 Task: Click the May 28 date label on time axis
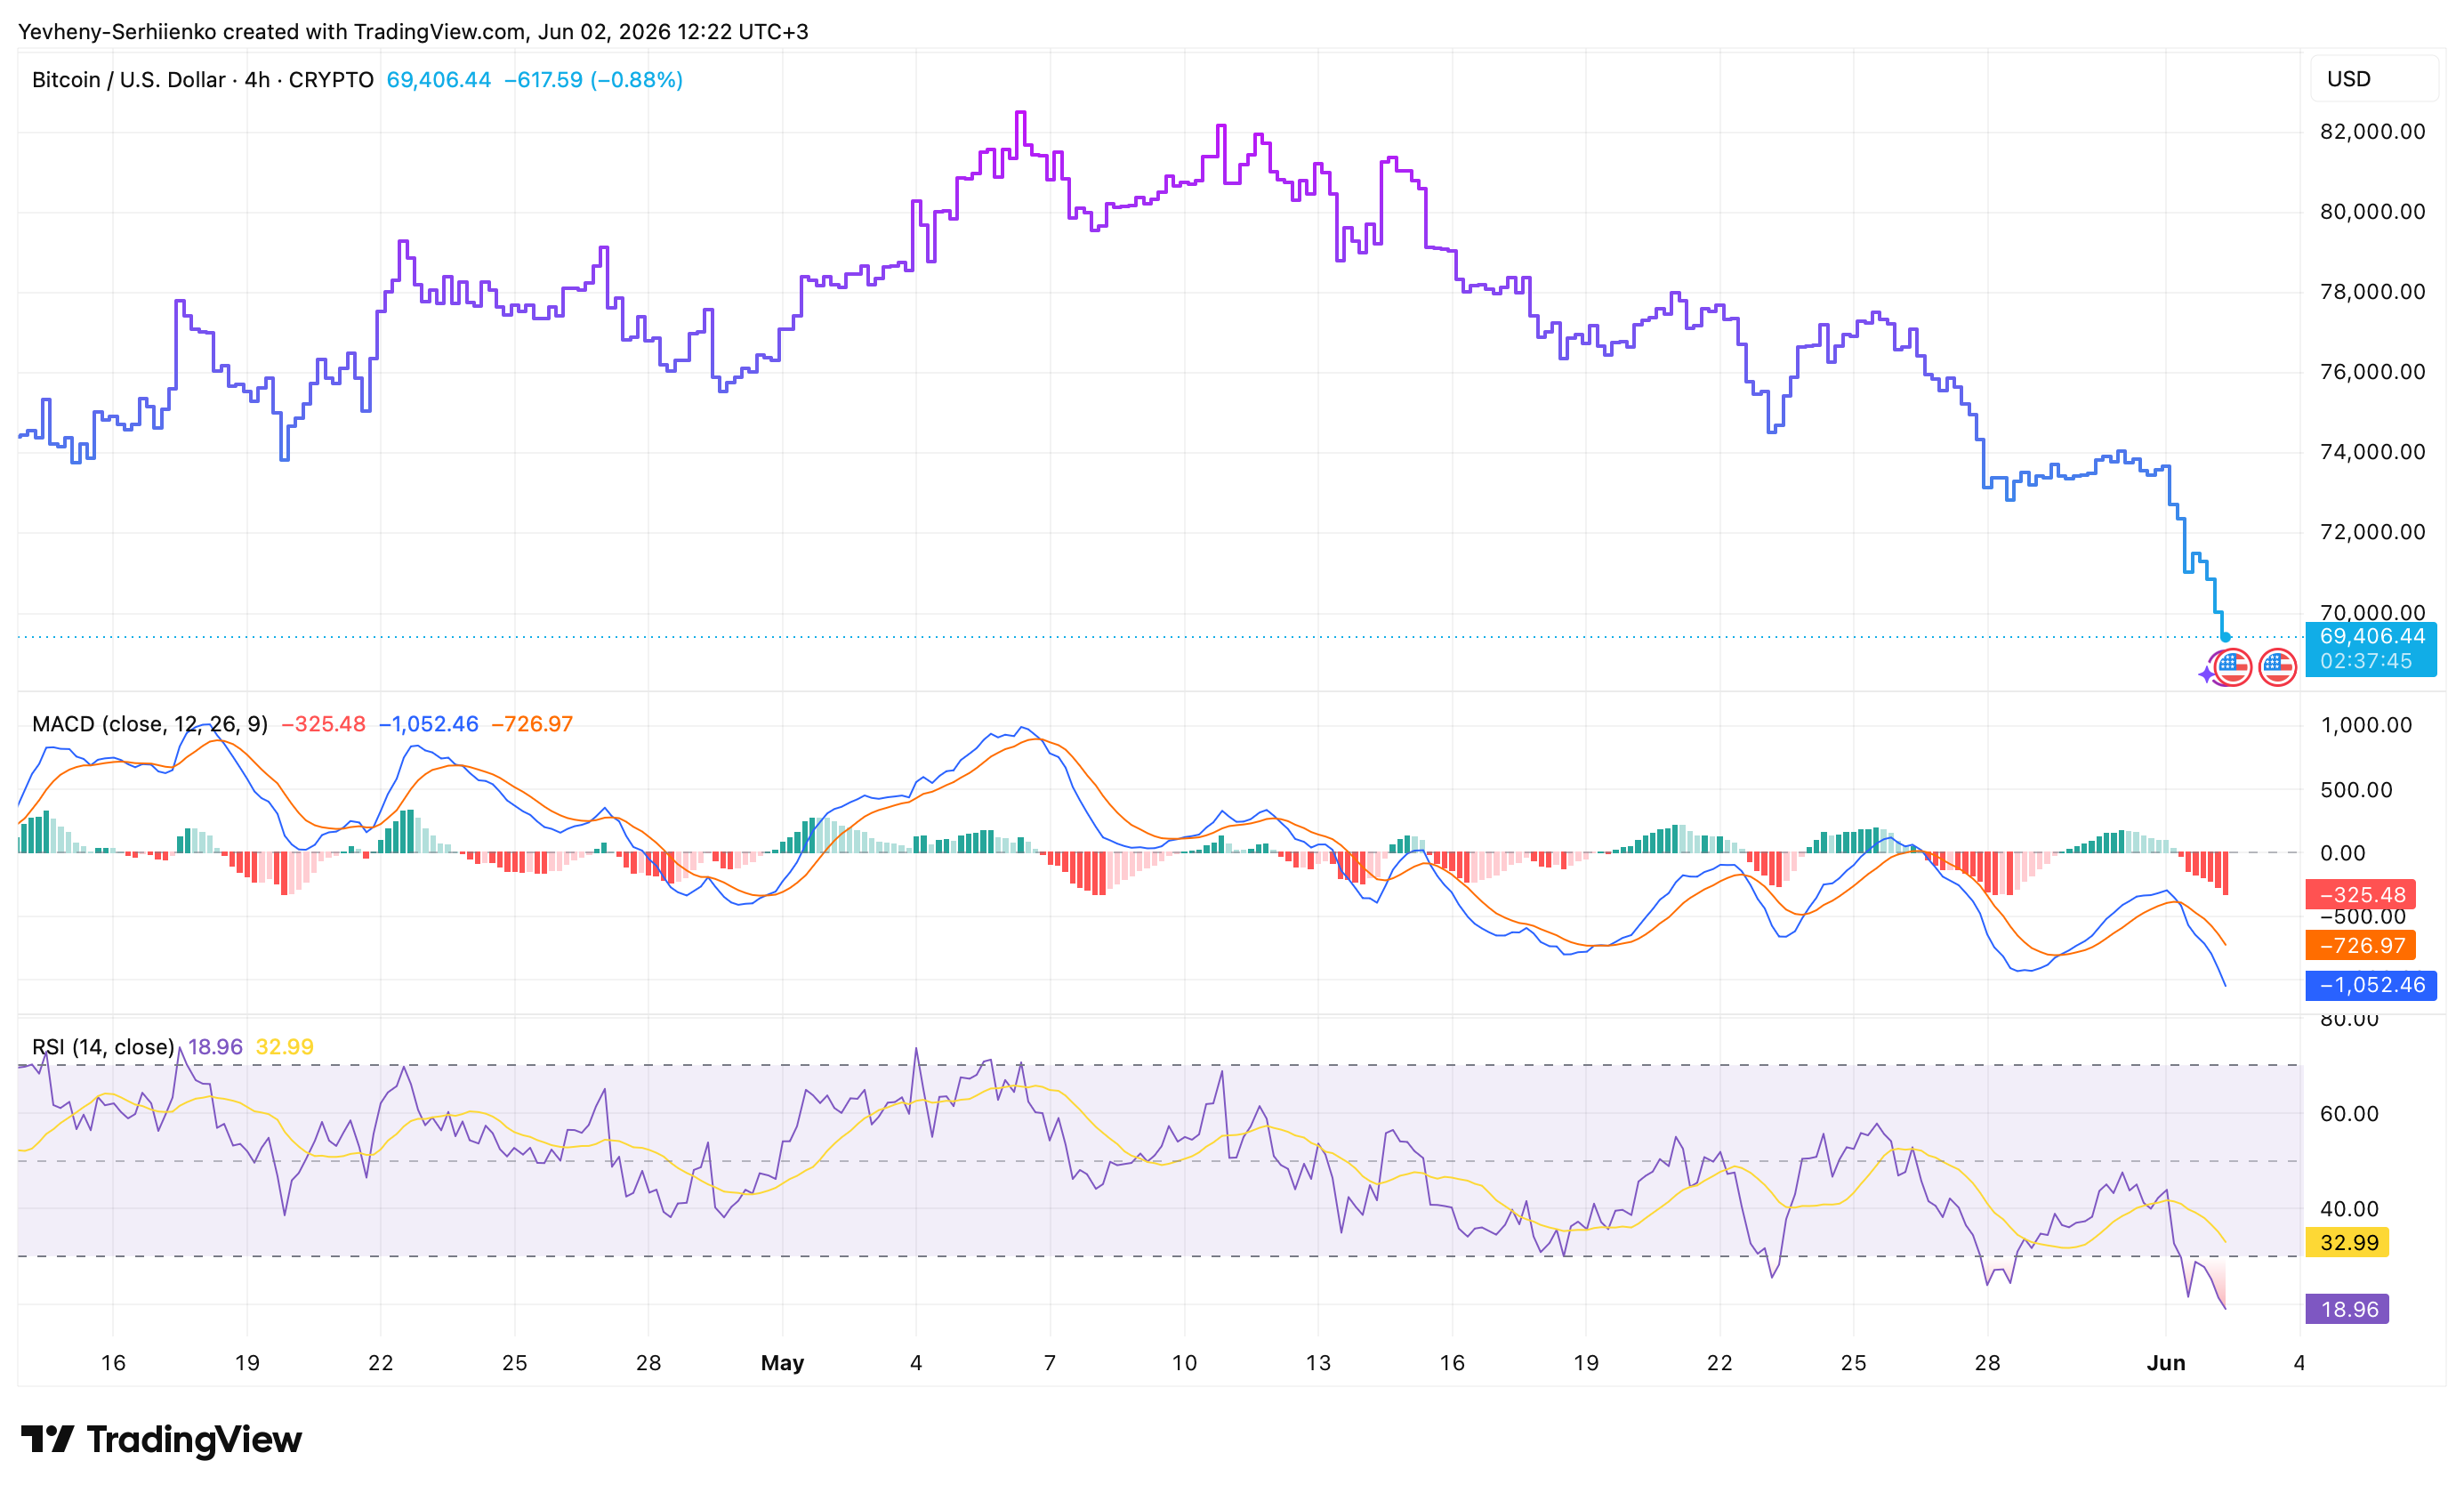point(1987,1362)
